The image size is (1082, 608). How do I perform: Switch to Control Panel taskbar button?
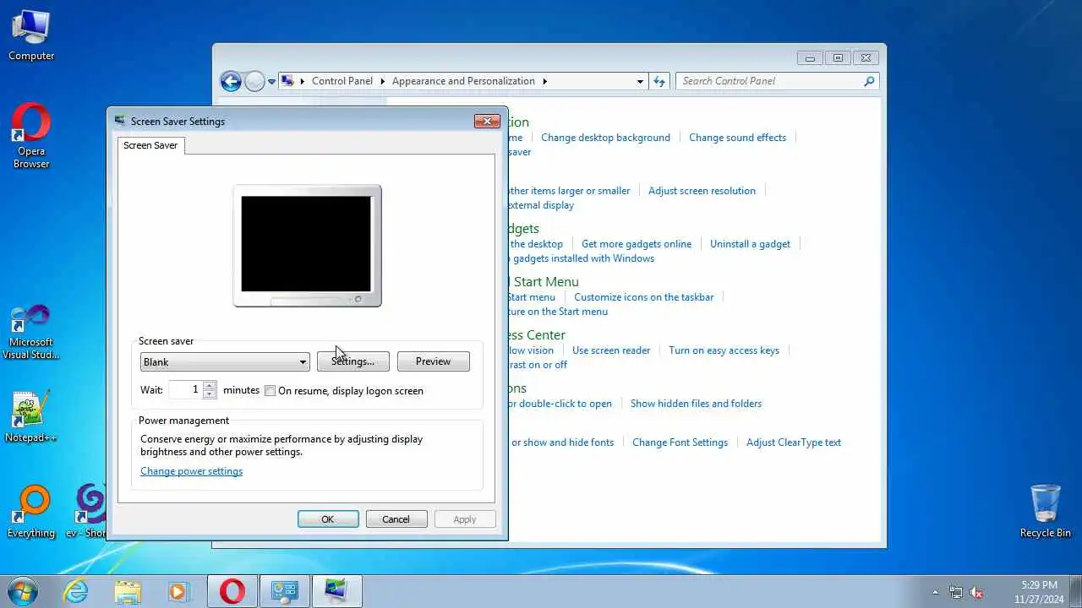coord(284,591)
